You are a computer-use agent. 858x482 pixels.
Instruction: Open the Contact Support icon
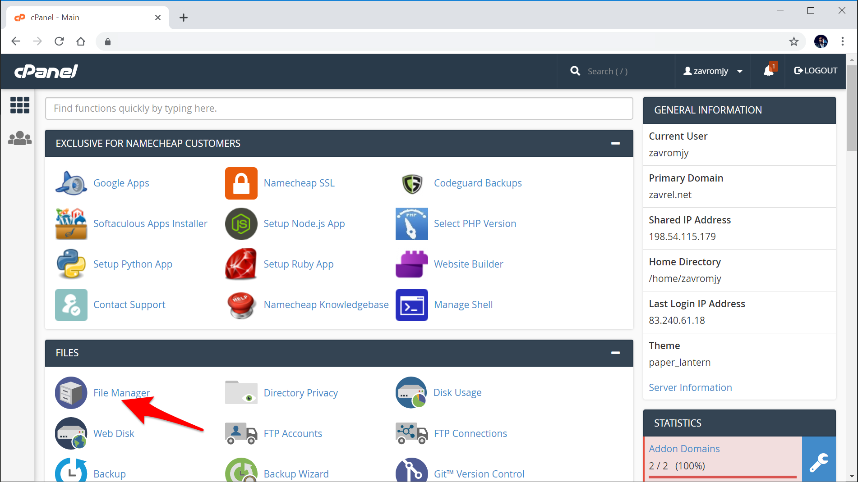[71, 305]
